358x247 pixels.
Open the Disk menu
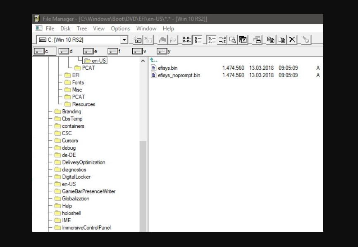pos(65,28)
